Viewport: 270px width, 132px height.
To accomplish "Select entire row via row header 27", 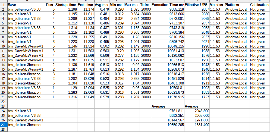I will coord(4,125).
